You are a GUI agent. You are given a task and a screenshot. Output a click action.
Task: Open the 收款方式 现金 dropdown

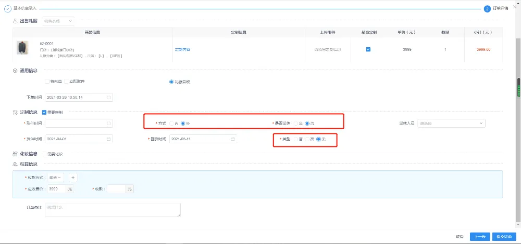55,178
